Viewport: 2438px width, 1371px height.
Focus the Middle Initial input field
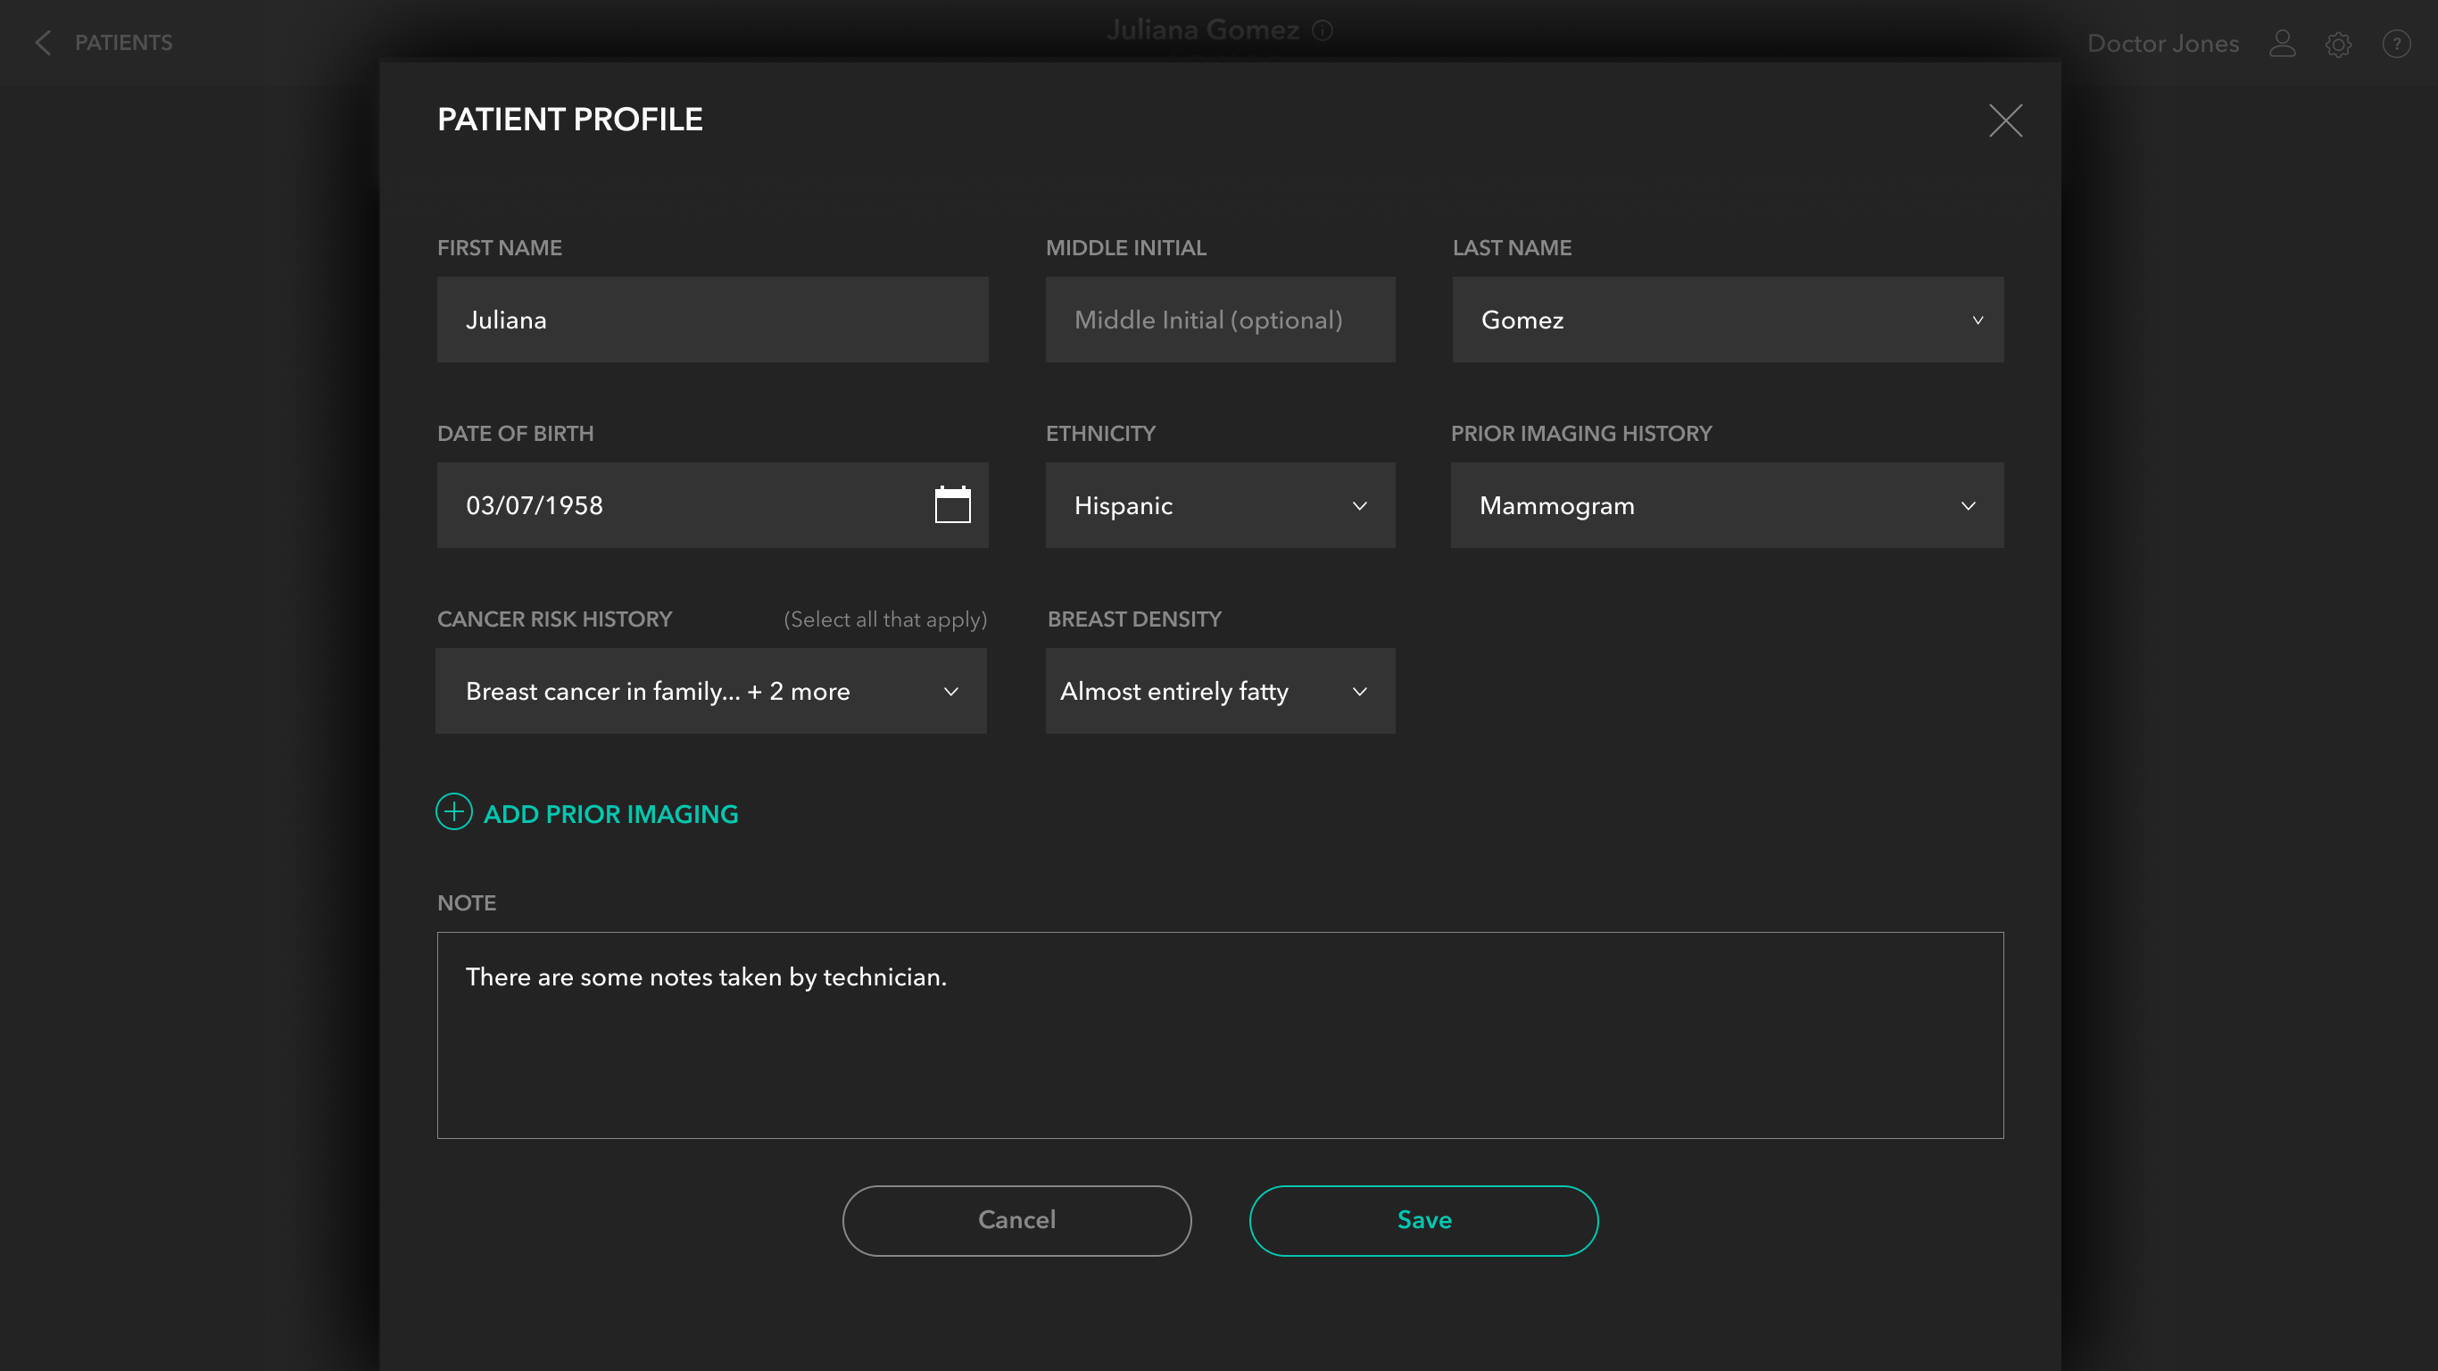1219,320
